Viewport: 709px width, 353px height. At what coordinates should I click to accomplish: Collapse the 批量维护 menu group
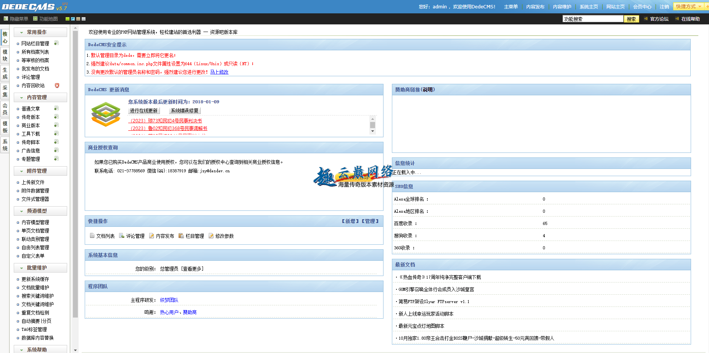coord(40,268)
